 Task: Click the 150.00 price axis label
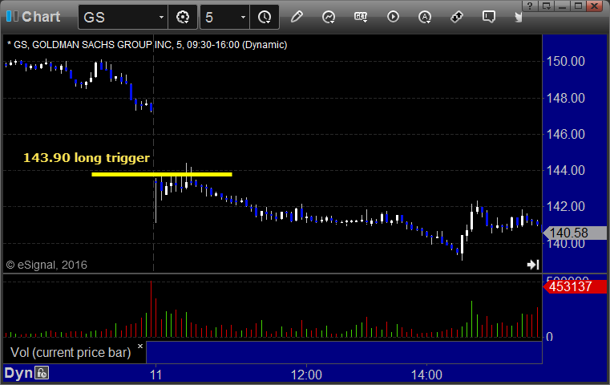(566, 61)
